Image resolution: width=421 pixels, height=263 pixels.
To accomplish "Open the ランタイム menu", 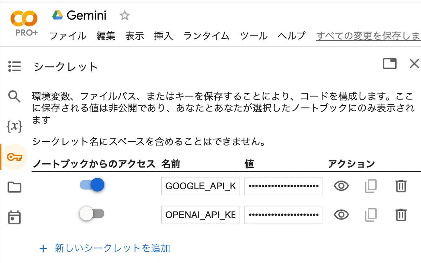I will click(x=206, y=36).
